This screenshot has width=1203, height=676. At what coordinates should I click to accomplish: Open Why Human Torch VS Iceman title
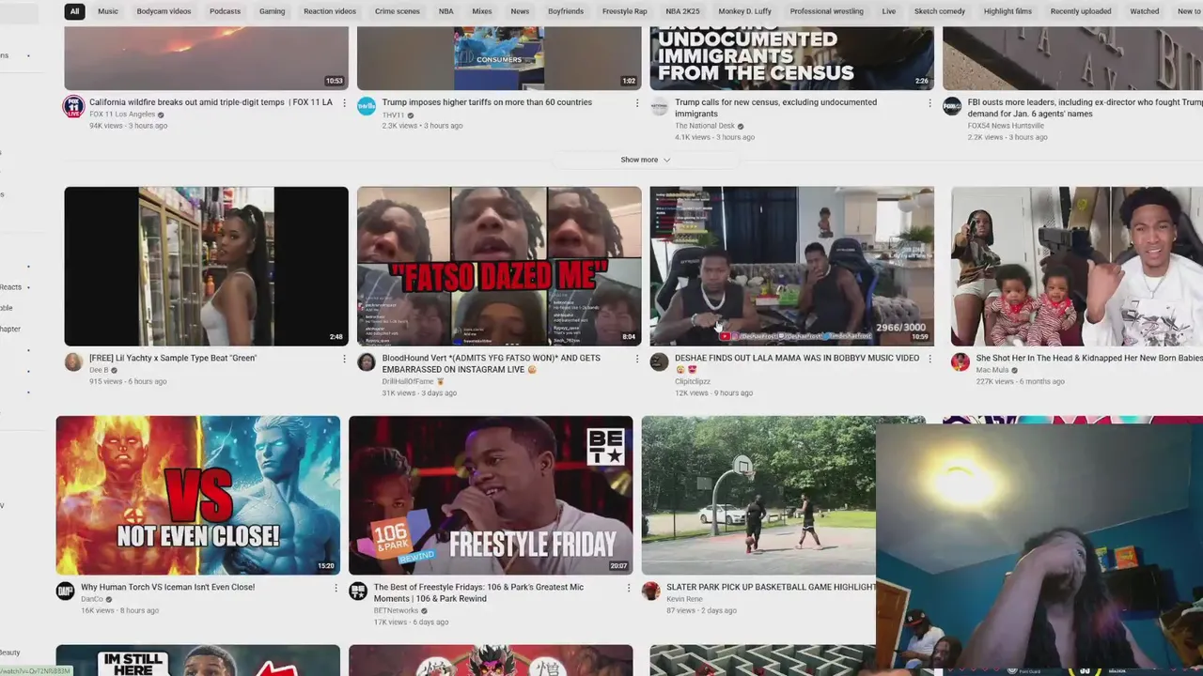tap(167, 587)
